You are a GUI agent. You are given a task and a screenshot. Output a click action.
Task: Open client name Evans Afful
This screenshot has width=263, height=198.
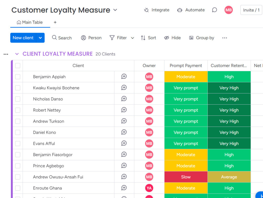tap(44, 143)
